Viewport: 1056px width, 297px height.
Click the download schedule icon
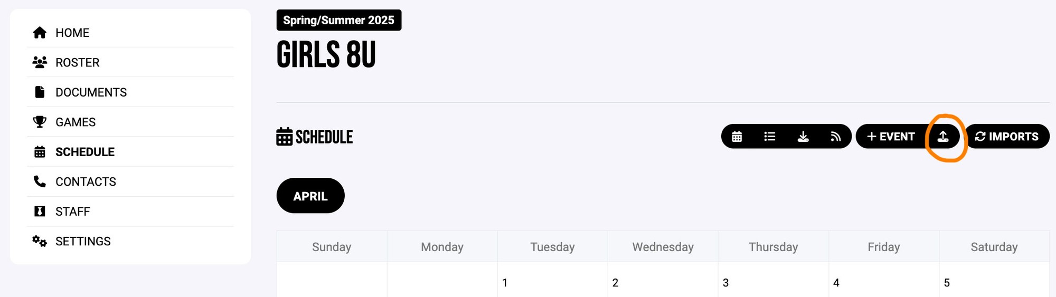pos(803,137)
